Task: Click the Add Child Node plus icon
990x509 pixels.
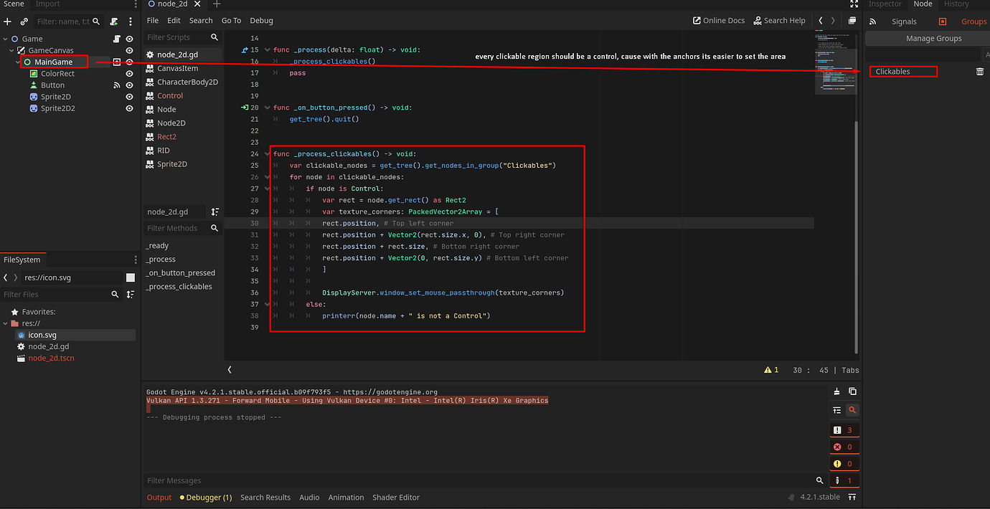Action: pos(6,22)
